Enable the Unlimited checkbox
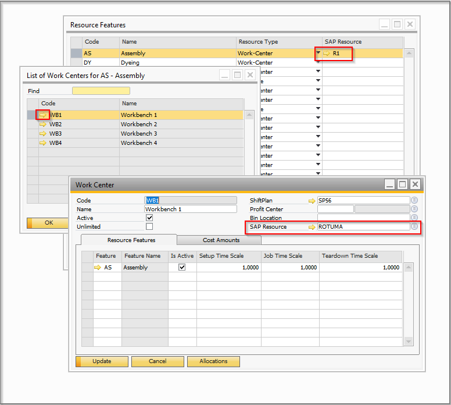The image size is (451, 405). 149,226
